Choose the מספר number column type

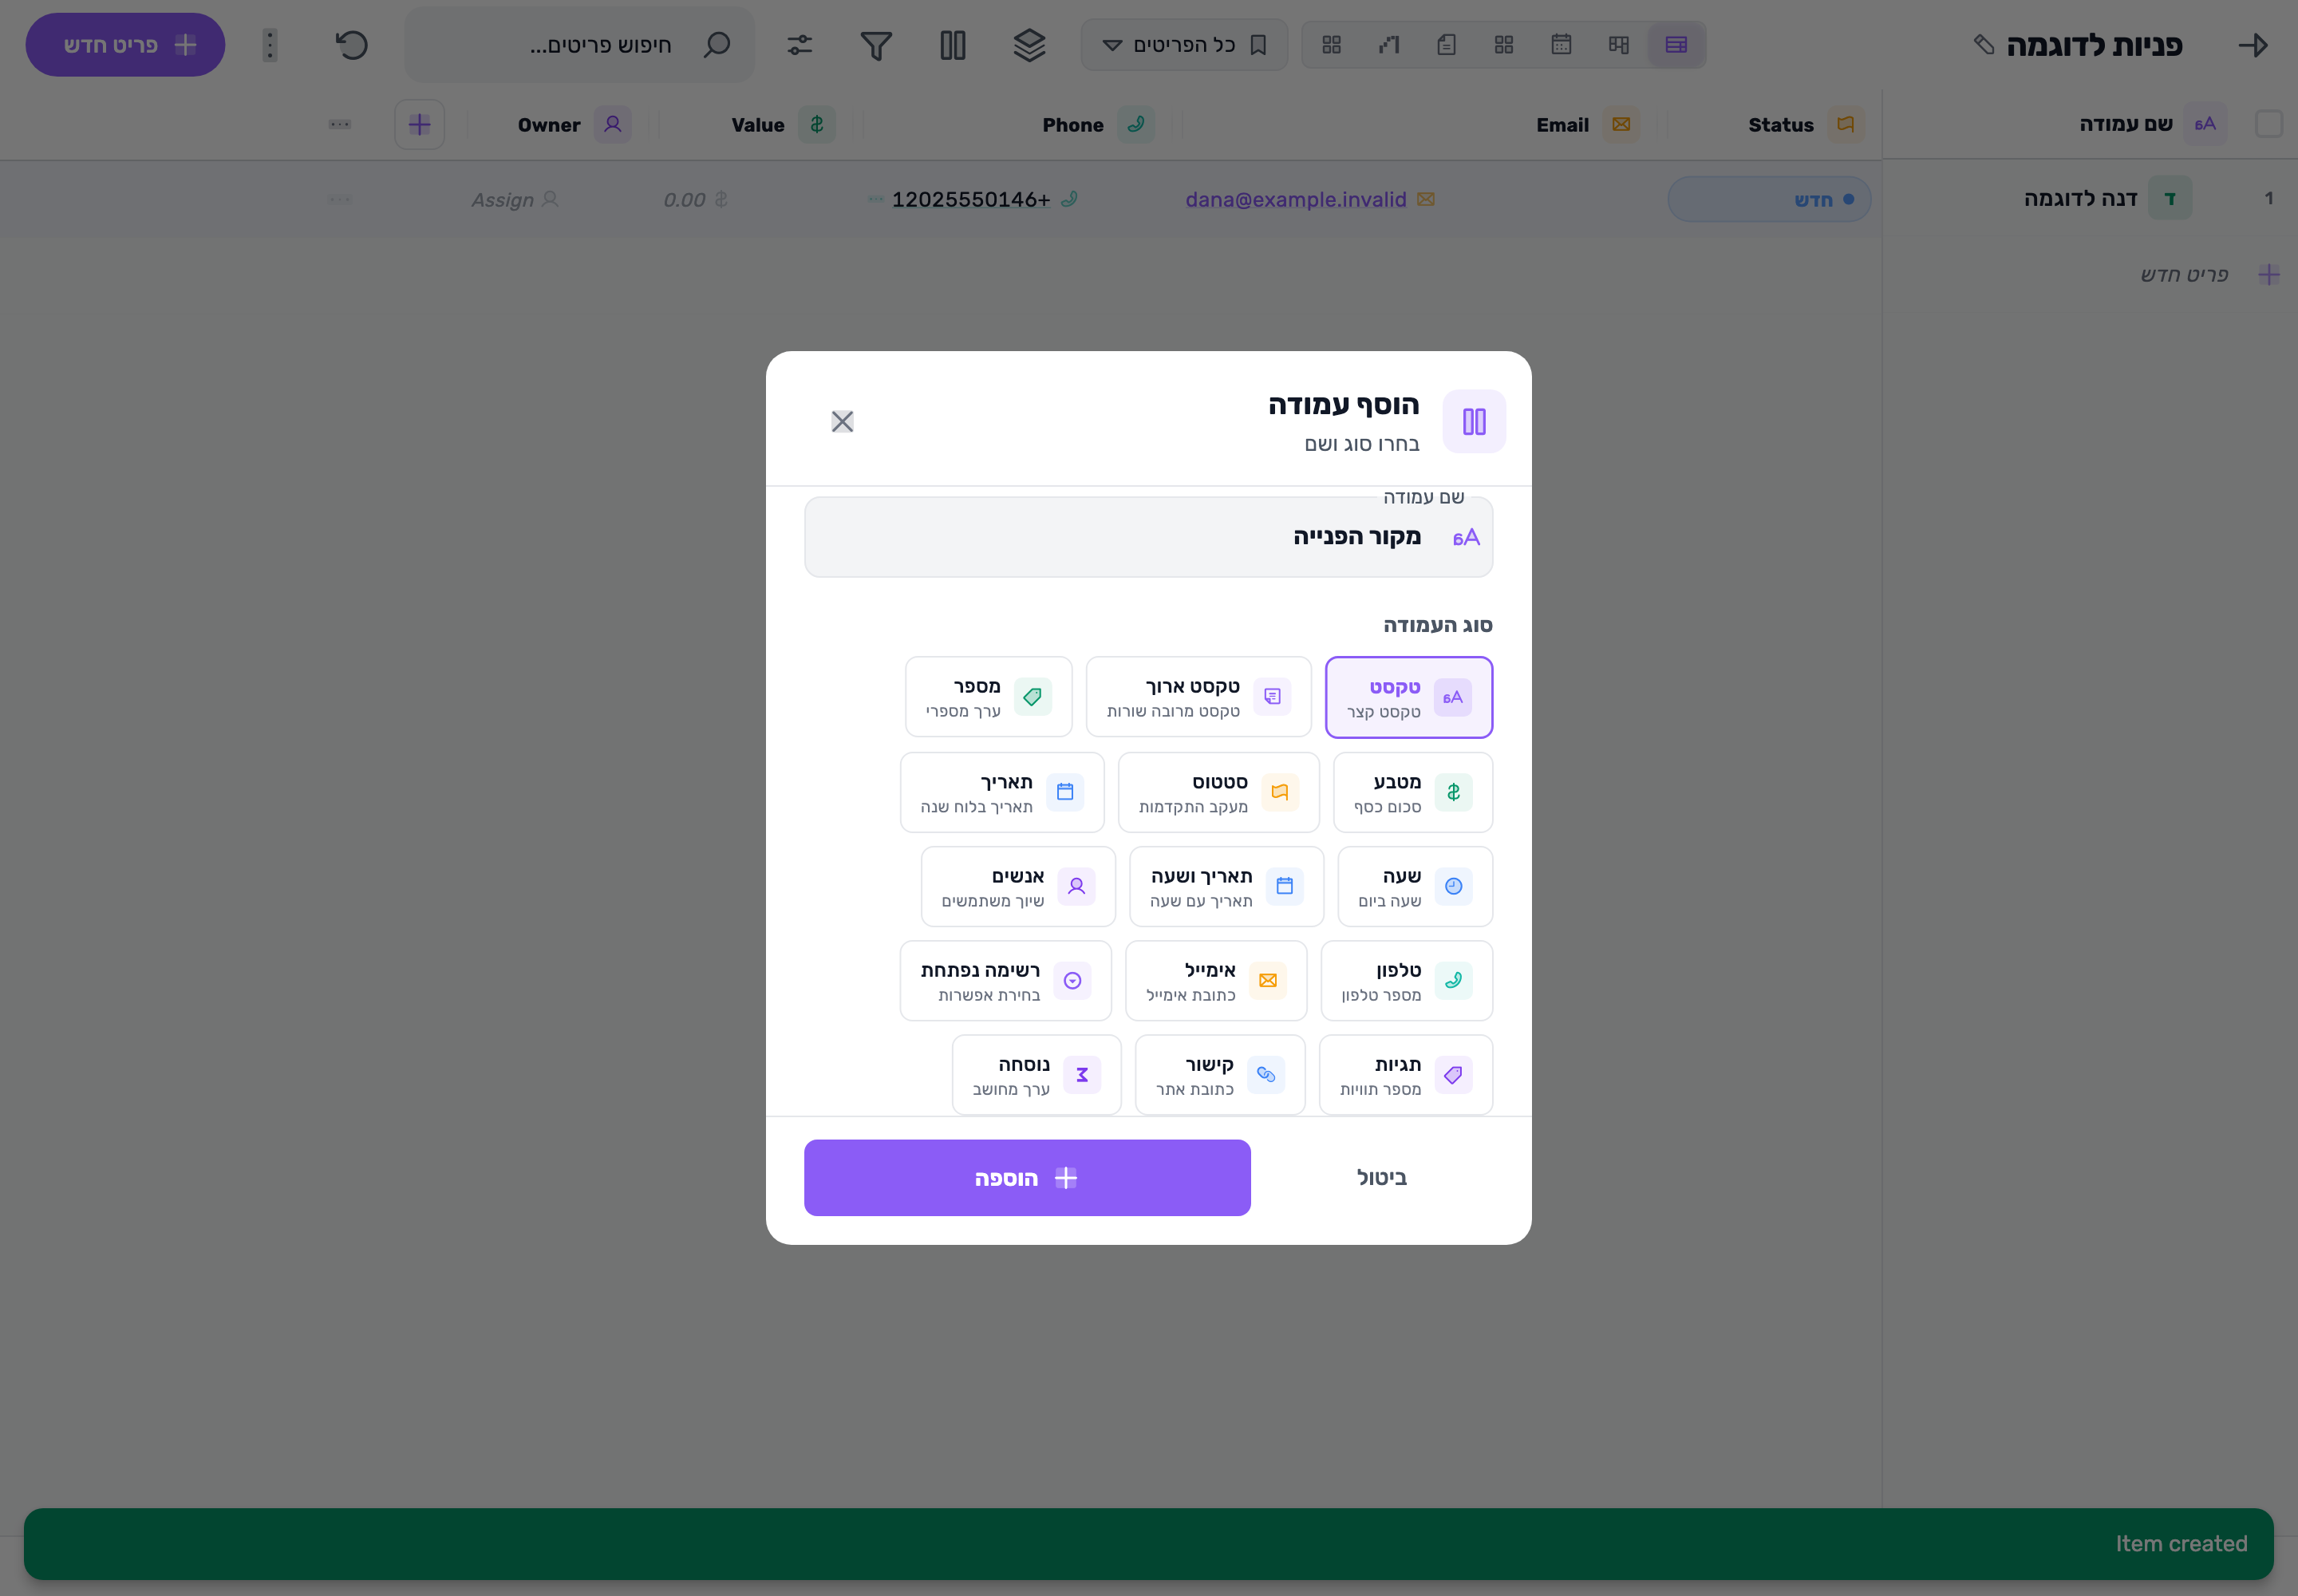[x=988, y=697]
